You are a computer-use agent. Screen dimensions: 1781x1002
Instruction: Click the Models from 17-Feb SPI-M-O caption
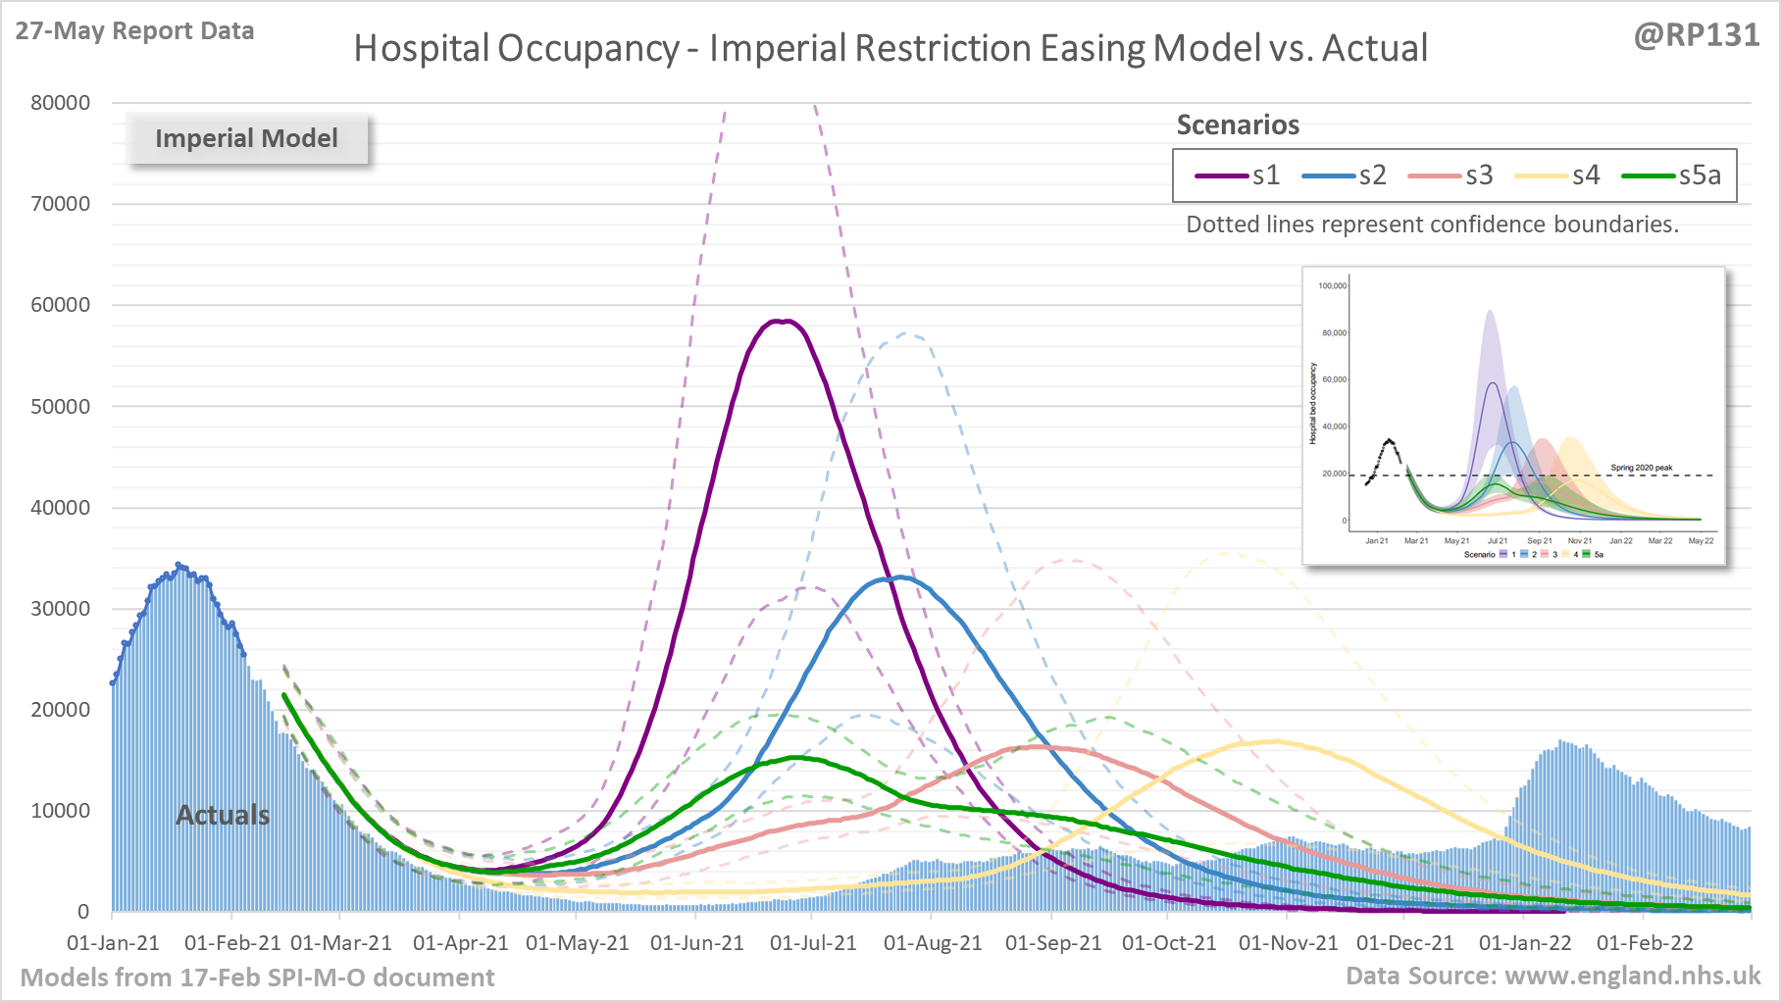pos(257,977)
